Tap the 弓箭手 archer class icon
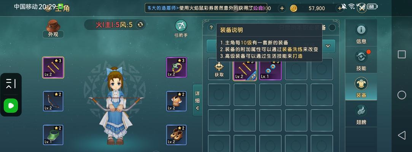 coord(181,28)
